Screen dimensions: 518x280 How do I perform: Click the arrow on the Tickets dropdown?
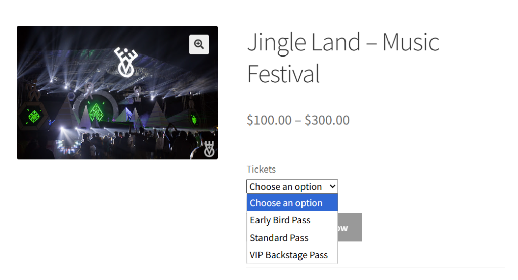click(x=332, y=187)
